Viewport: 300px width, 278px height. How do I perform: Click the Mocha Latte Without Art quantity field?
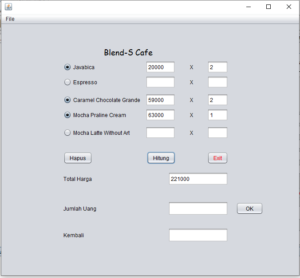click(x=217, y=133)
